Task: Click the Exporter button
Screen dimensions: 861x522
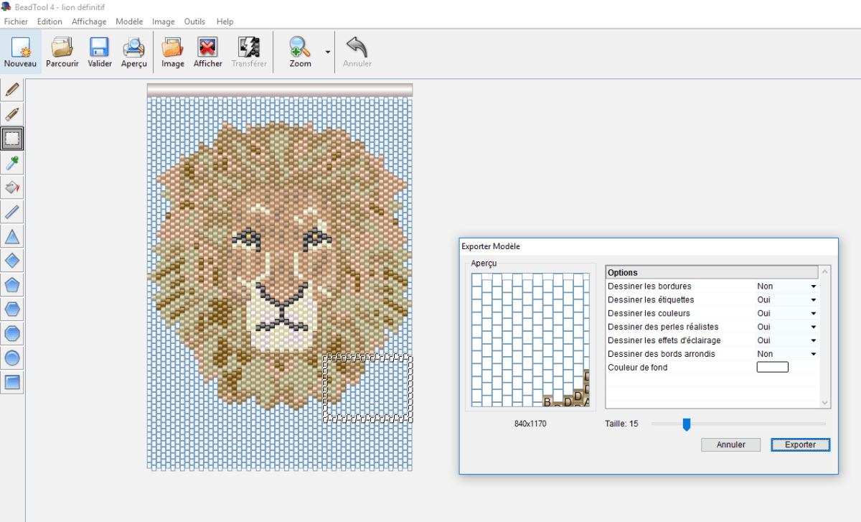Action: [800, 444]
